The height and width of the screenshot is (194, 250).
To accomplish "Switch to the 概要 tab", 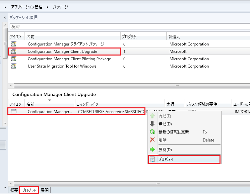I will pos(14,190).
